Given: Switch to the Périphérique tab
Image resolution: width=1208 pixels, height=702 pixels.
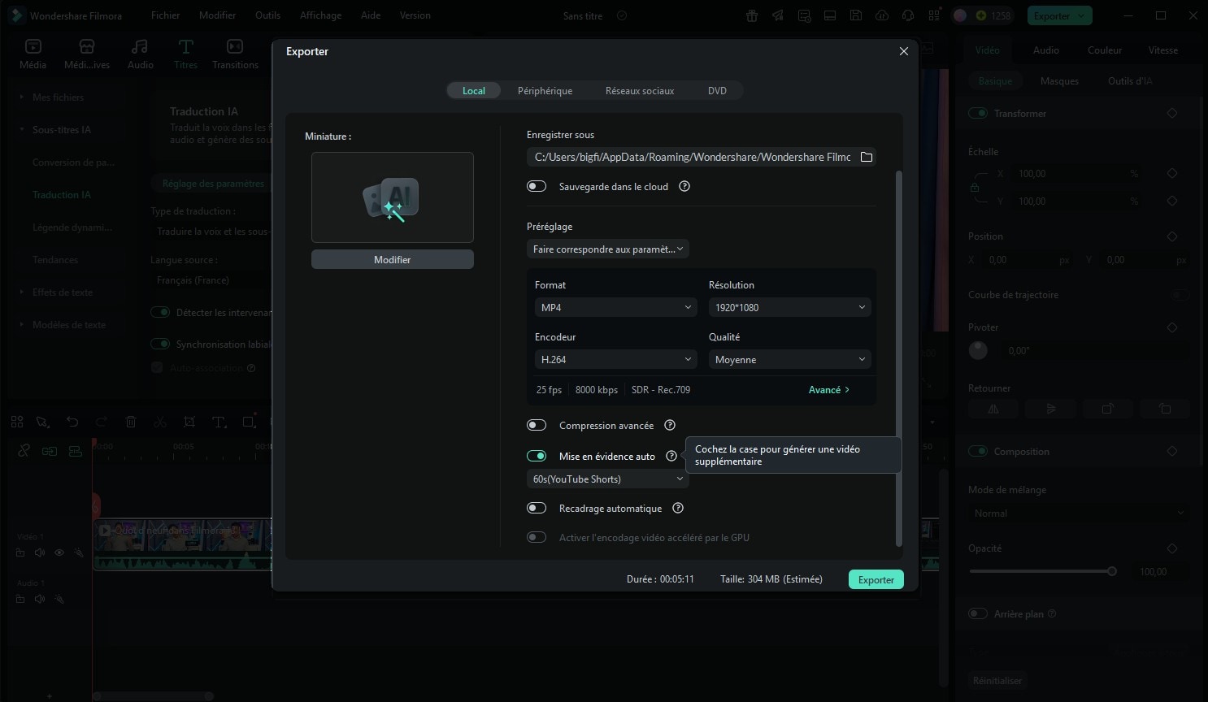Looking at the screenshot, I should [x=545, y=91].
